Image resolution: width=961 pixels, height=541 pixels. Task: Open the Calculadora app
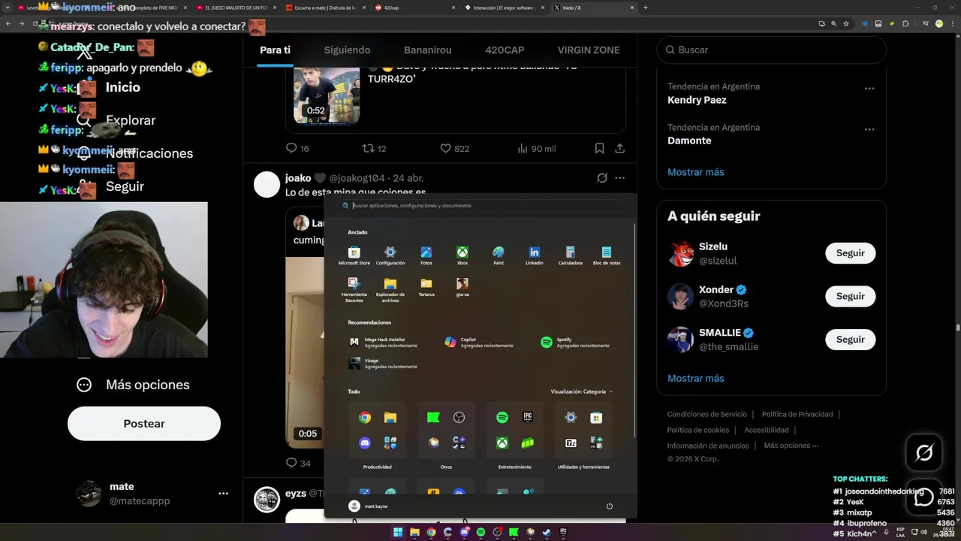[570, 255]
